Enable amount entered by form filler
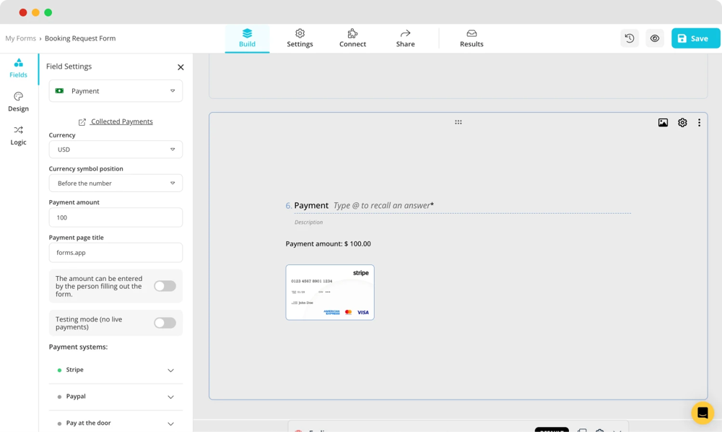Viewport: 722px width, 432px height. pyautogui.click(x=165, y=286)
